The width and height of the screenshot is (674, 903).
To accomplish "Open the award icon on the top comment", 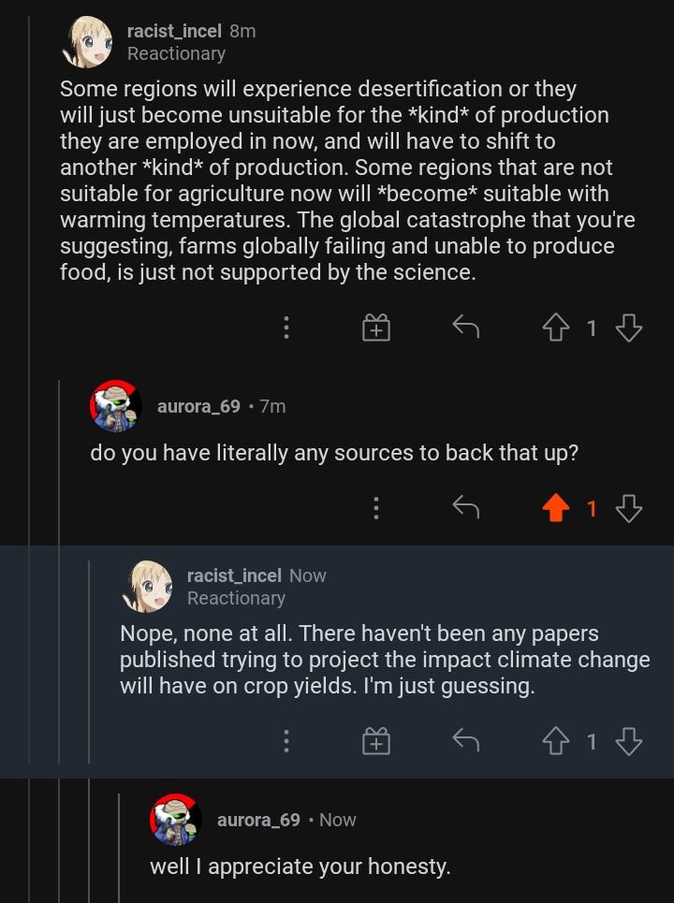I will point(375,328).
